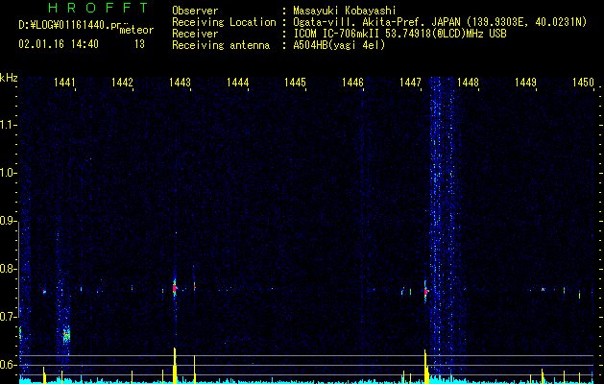
Task: Click the Receiver label
Action: click(x=195, y=34)
